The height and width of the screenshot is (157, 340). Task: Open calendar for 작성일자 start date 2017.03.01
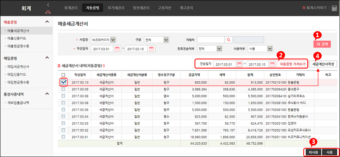tap(117, 49)
